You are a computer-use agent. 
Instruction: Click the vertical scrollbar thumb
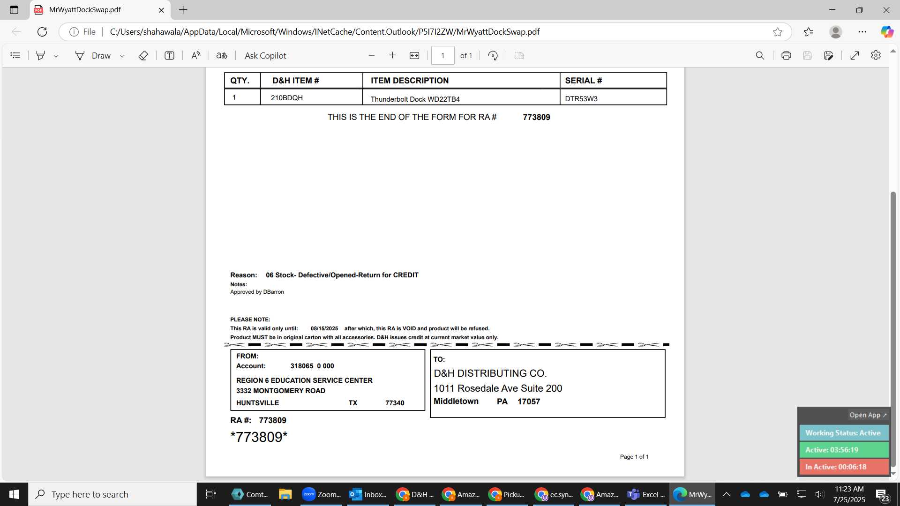pos(893,328)
